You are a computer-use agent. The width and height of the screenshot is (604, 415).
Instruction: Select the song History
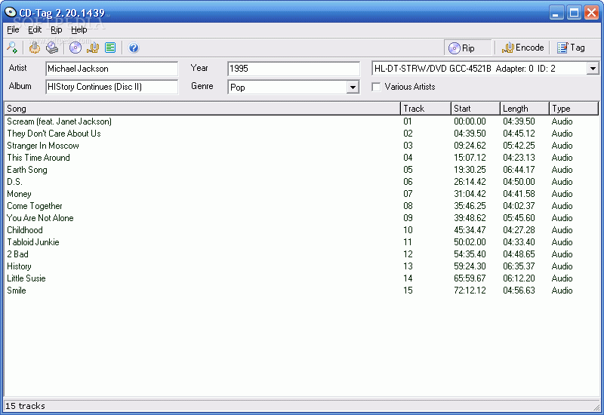20,266
